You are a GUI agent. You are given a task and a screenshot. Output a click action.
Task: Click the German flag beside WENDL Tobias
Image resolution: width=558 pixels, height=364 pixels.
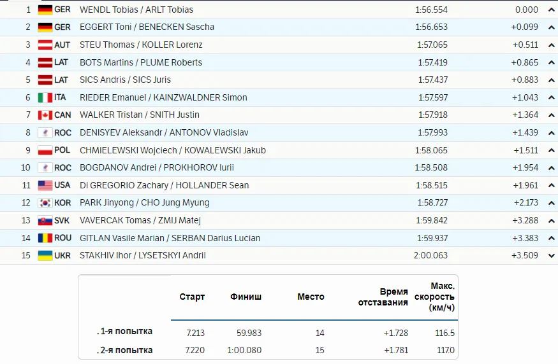click(45, 10)
